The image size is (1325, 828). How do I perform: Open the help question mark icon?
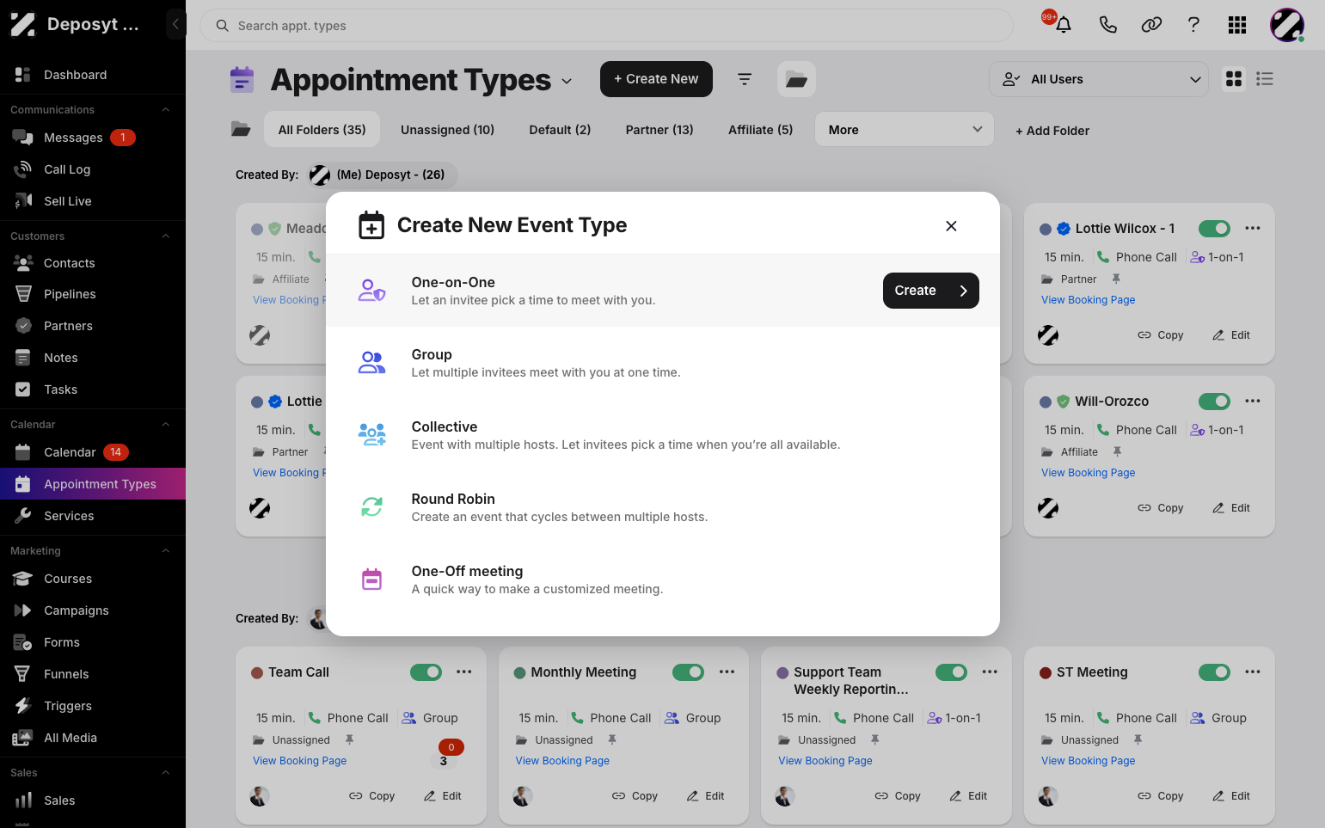point(1193,25)
